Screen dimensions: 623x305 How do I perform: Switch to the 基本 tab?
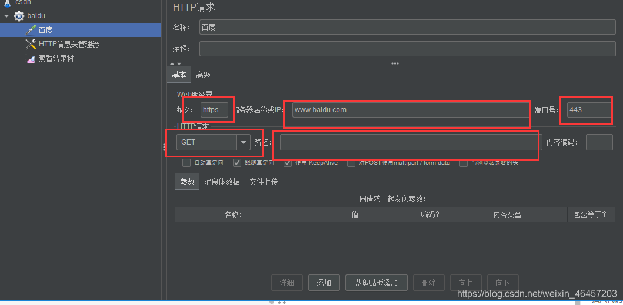pyautogui.click(x=179, y=75)
